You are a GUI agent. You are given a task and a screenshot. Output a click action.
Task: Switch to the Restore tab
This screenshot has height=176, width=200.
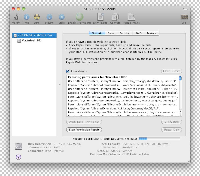point(151,33)
